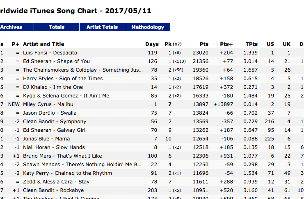This screenshot has width=304, height=199.
Task: Click DJ Khaled - I'm the One
Action: tap(53, 87)
